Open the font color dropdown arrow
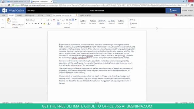Viewport: 194px width, 109px height. 50,24
